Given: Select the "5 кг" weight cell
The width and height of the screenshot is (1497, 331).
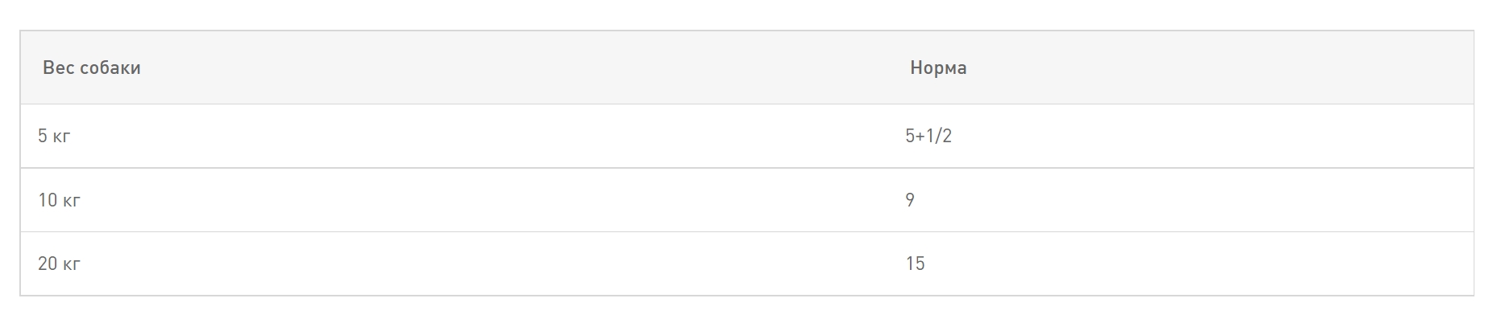Looking at the screenshot, I should (x=54, y=137).
